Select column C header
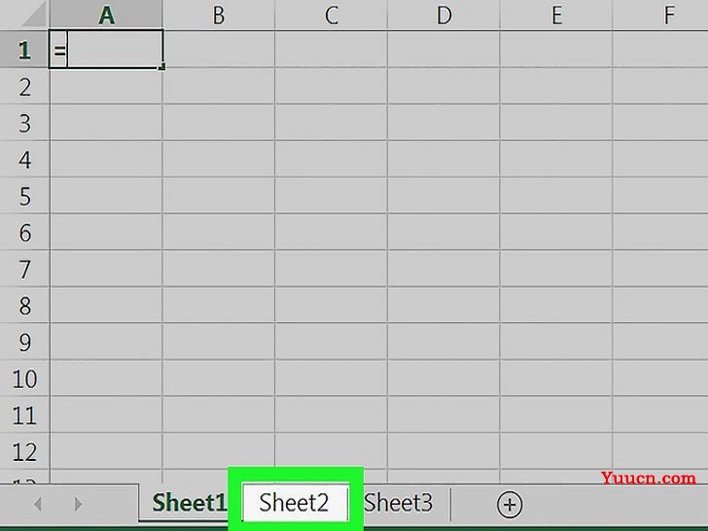 tap(331, 15)
